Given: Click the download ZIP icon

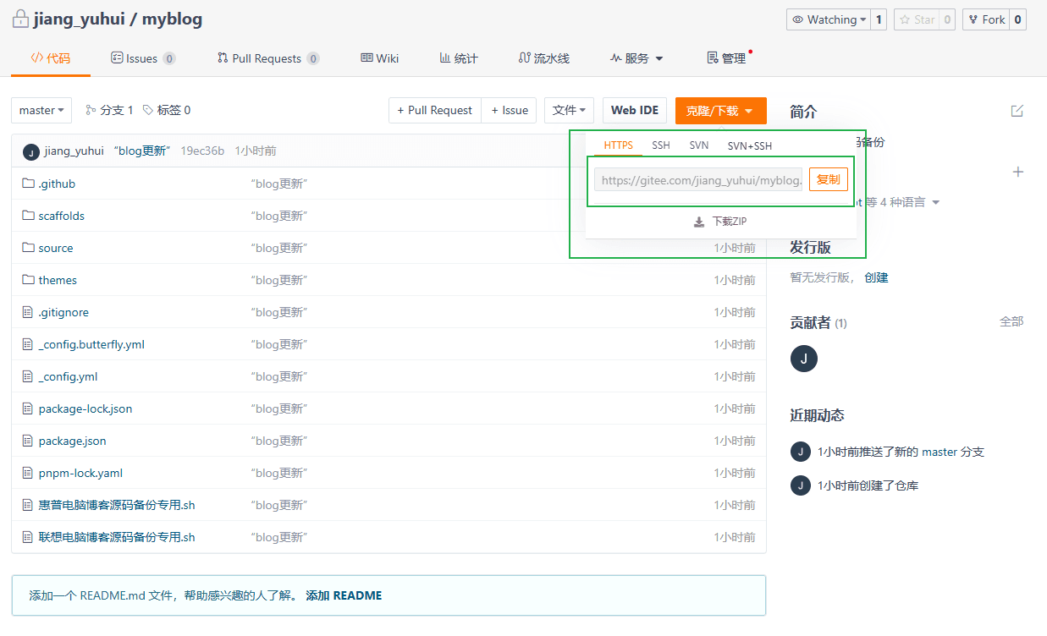Looking at the screenshot, I should [699, 222].
